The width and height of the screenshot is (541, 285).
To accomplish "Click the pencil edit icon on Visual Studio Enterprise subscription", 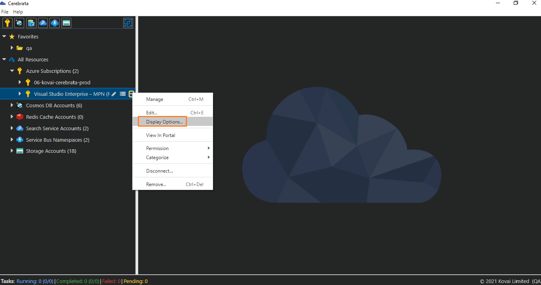I will [114, 94].
